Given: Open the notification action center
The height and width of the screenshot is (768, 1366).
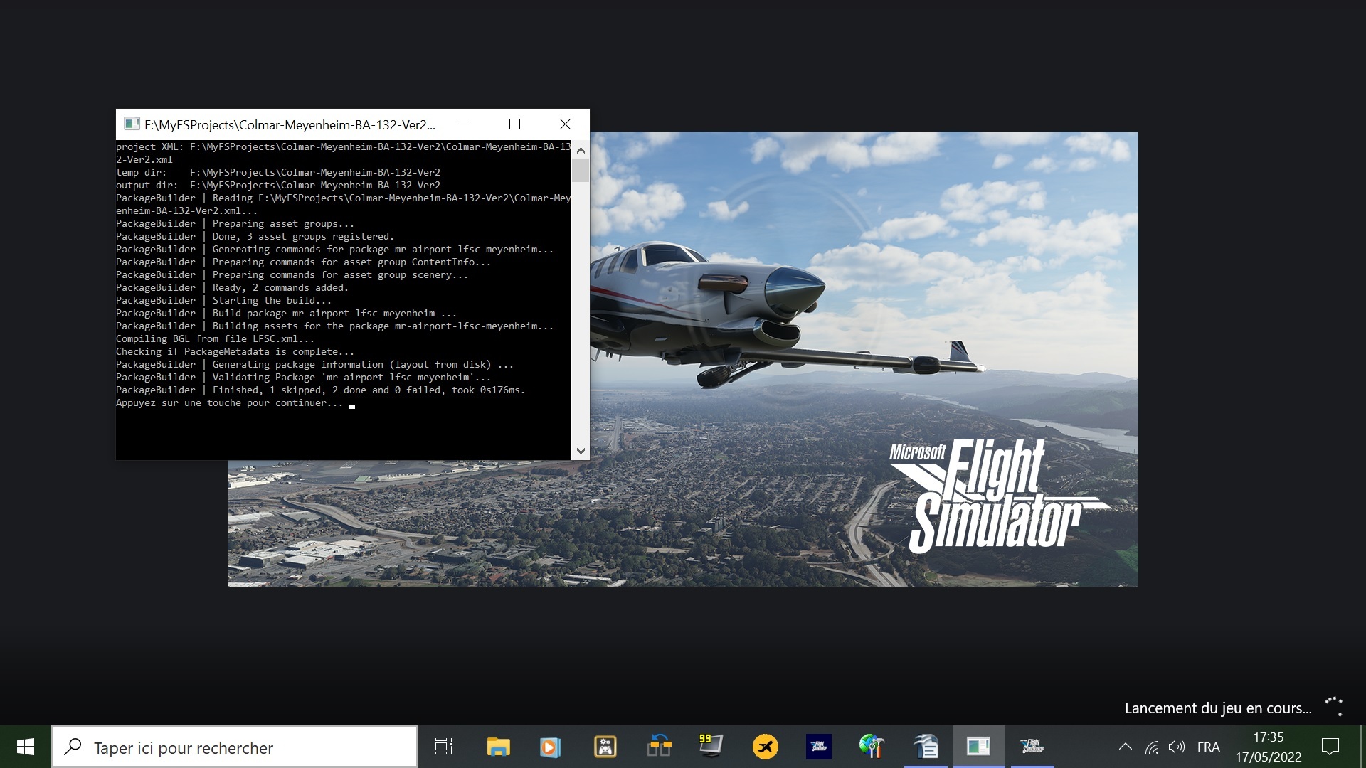Looking at the screenshot, I should (1330, 747).
